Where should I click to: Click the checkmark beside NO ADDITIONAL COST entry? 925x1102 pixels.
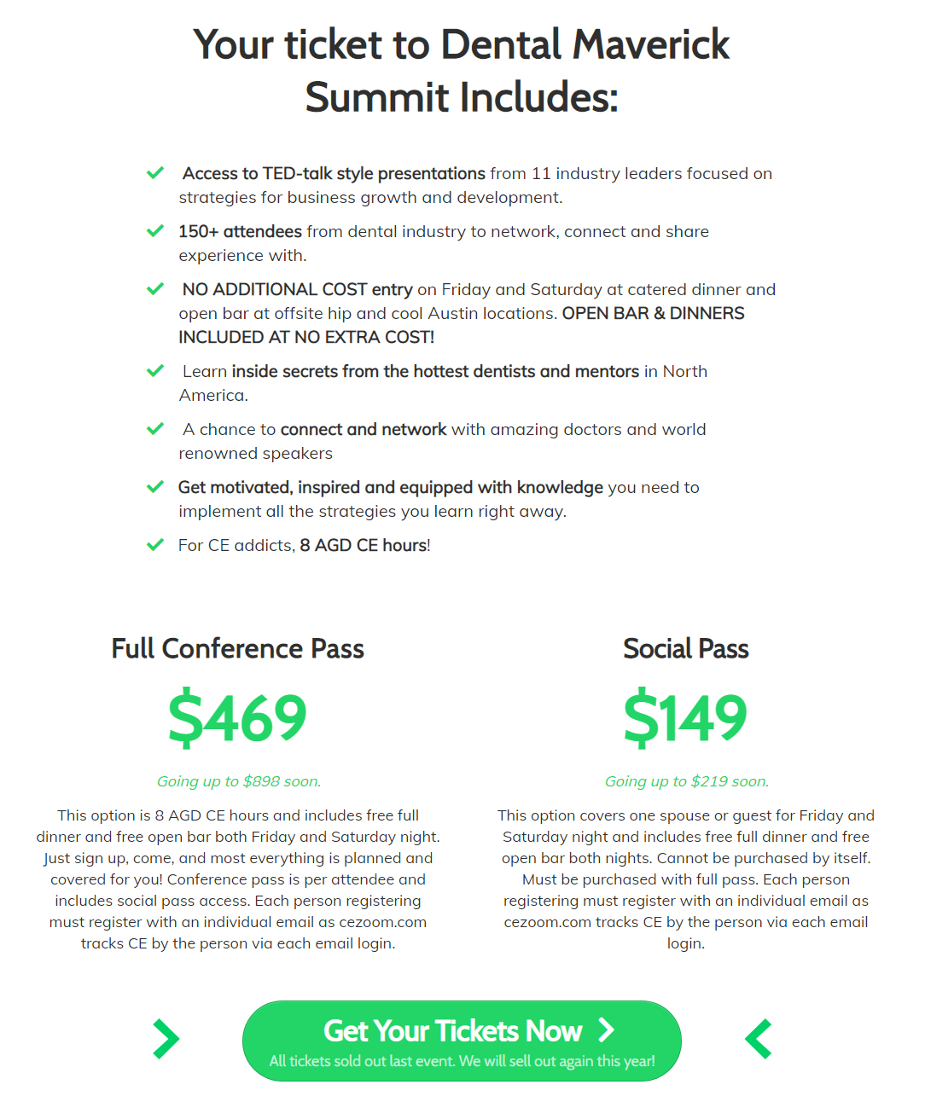[155, 289]
